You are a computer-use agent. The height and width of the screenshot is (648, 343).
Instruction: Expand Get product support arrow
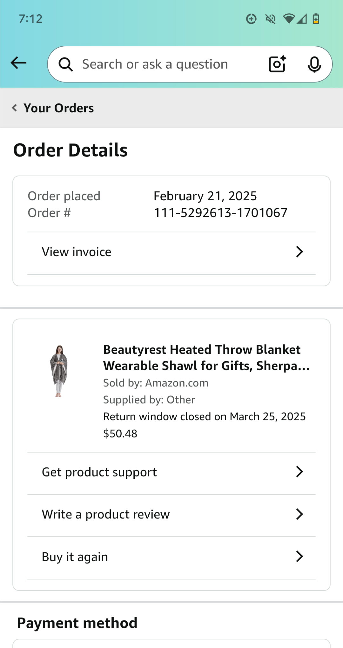click(x=299, y=472)
